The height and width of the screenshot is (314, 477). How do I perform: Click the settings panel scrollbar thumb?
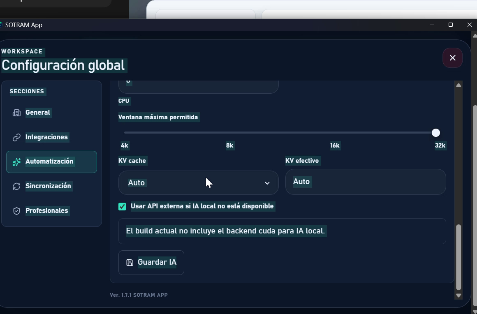pos(458,257)
